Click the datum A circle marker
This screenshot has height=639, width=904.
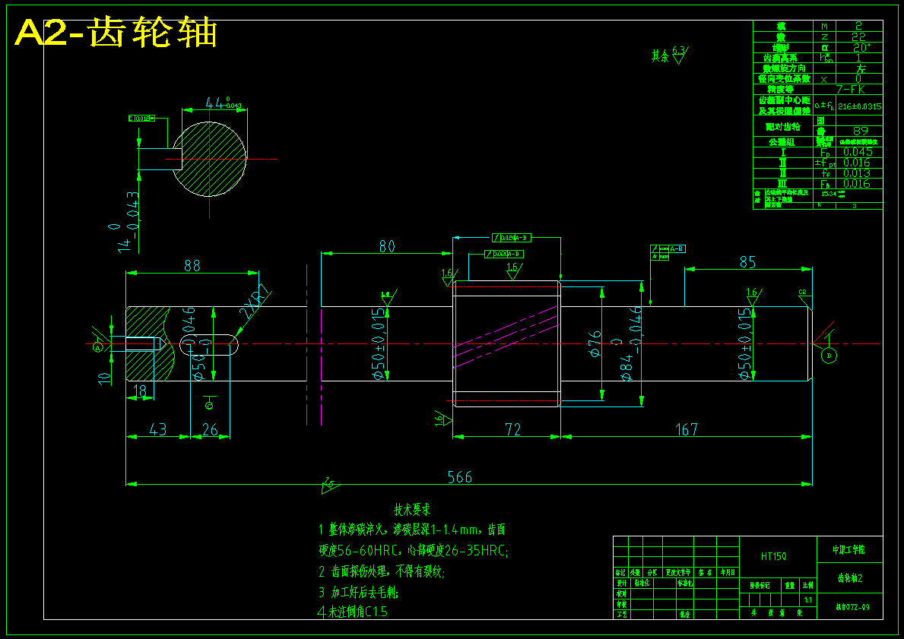98,348
